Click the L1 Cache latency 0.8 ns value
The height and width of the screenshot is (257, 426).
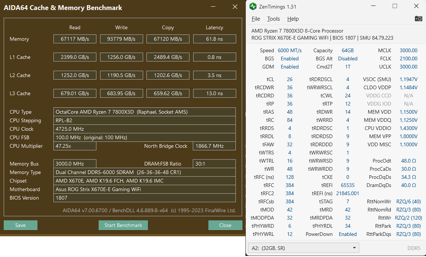tap(215, 57)
